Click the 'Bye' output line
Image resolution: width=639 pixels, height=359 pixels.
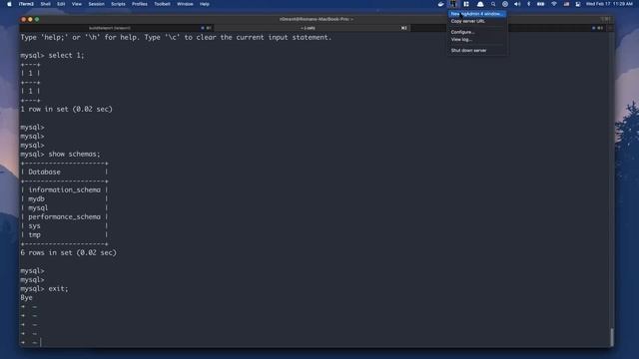(27, 297)
